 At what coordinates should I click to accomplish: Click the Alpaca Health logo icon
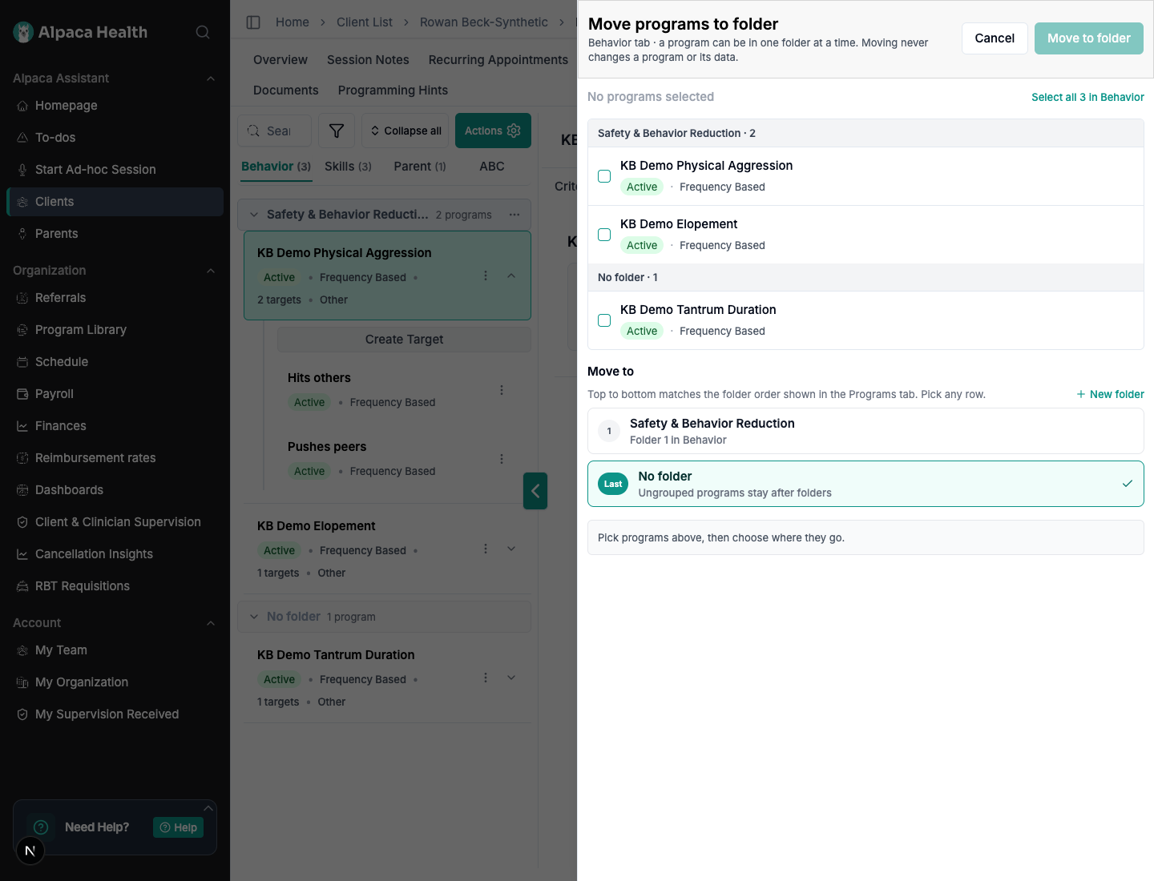pos(23,32)
